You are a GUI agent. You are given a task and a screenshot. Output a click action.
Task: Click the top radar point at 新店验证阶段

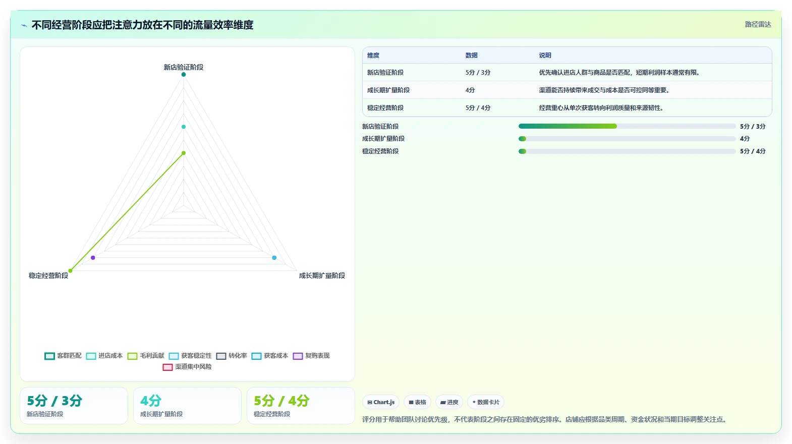[x=184, y=74]
